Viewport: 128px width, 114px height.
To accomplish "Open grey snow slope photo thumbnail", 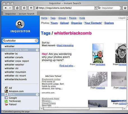I will (x=119, y=79).
